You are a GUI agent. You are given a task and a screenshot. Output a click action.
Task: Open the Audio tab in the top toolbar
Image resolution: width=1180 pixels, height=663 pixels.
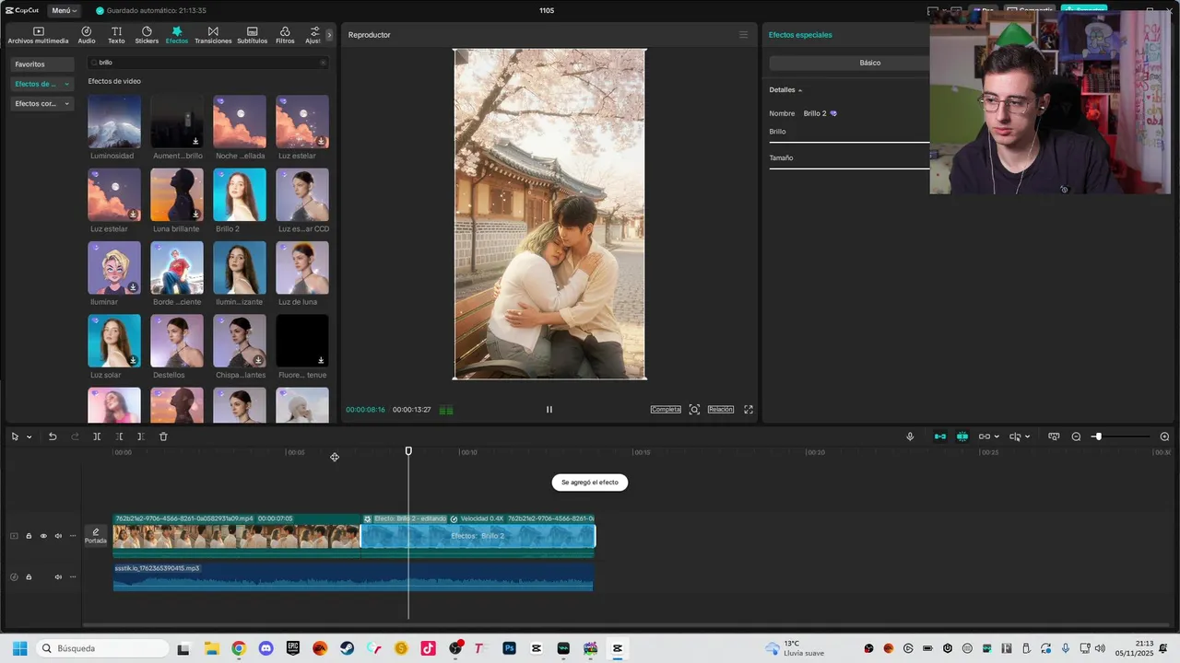pyautogui.click(x=86, y=35)
